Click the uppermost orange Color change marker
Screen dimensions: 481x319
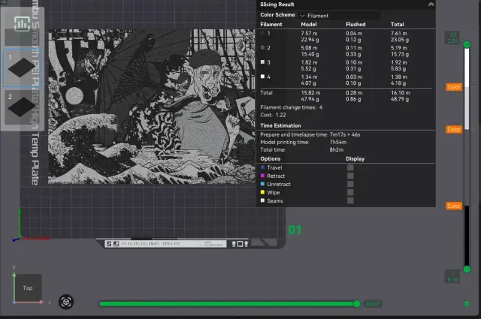454,87
